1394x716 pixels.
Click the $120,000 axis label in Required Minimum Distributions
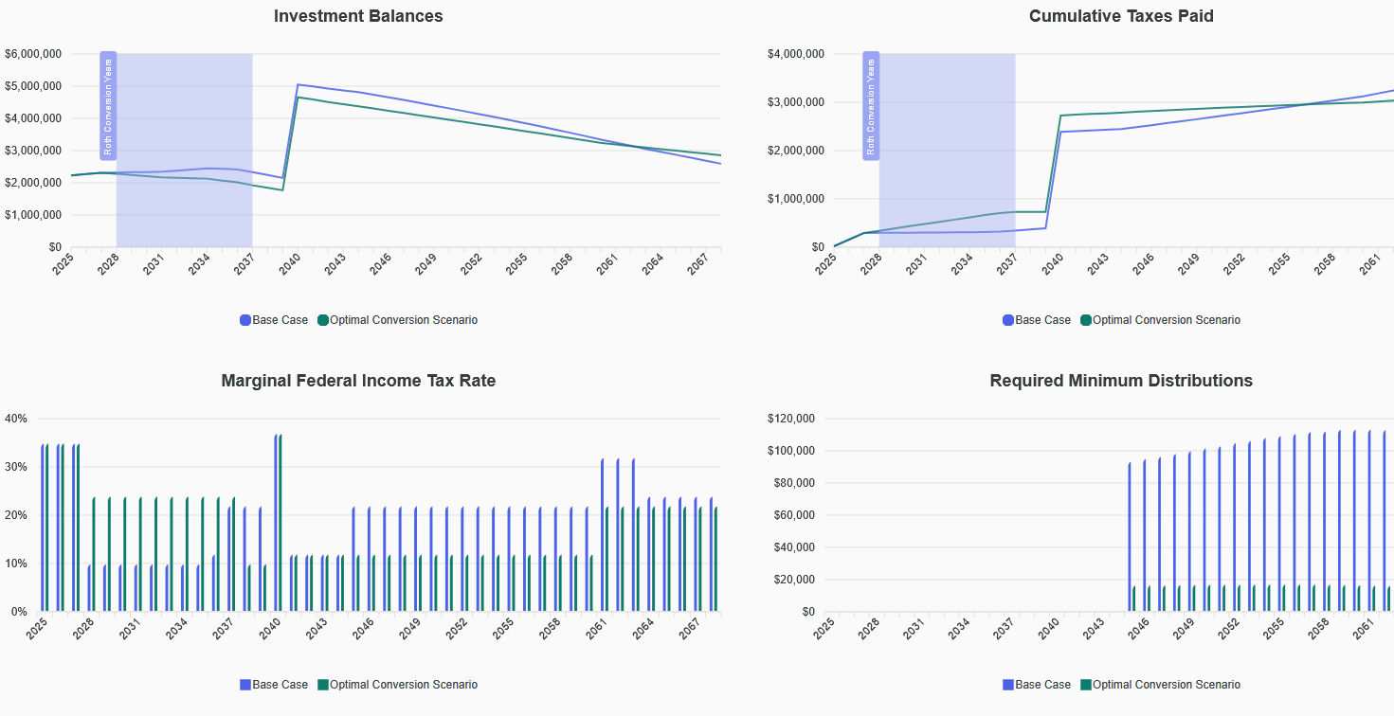tap(790, 419)
